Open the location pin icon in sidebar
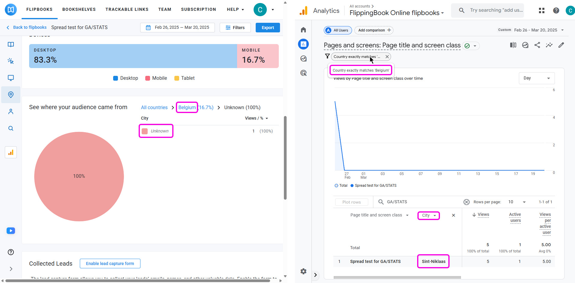The width and height of the screenshot is (575, 283). click(11, 95)
